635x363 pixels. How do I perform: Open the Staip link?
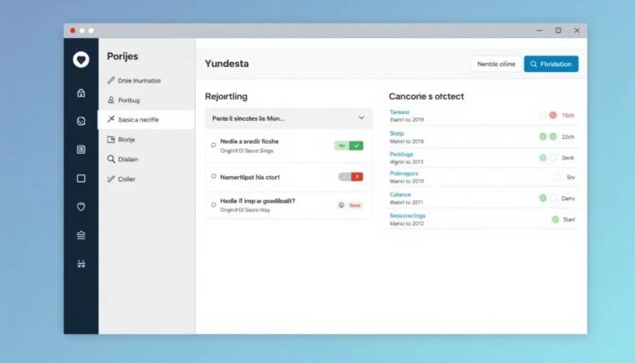tap(397, 133)
